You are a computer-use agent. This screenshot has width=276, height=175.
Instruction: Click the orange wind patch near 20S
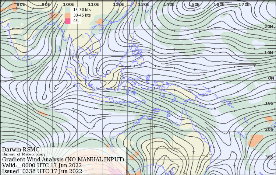click(255, 141)
